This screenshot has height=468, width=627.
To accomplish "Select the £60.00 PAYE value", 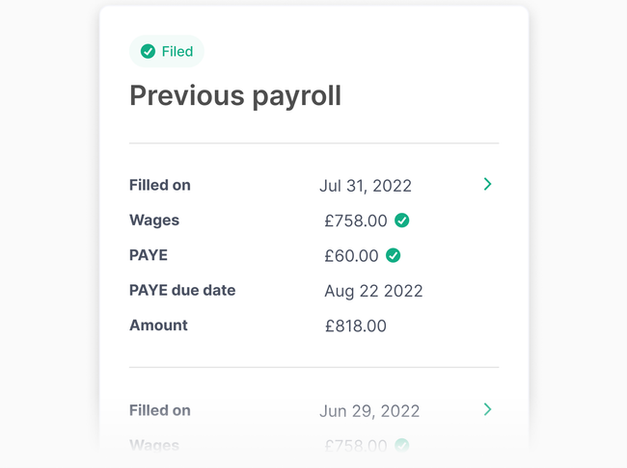I will (351, 256).
